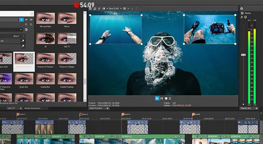Screen dimensions: 263x144
Task: Select the Mirror effect thumbnail
Action: 67,18
